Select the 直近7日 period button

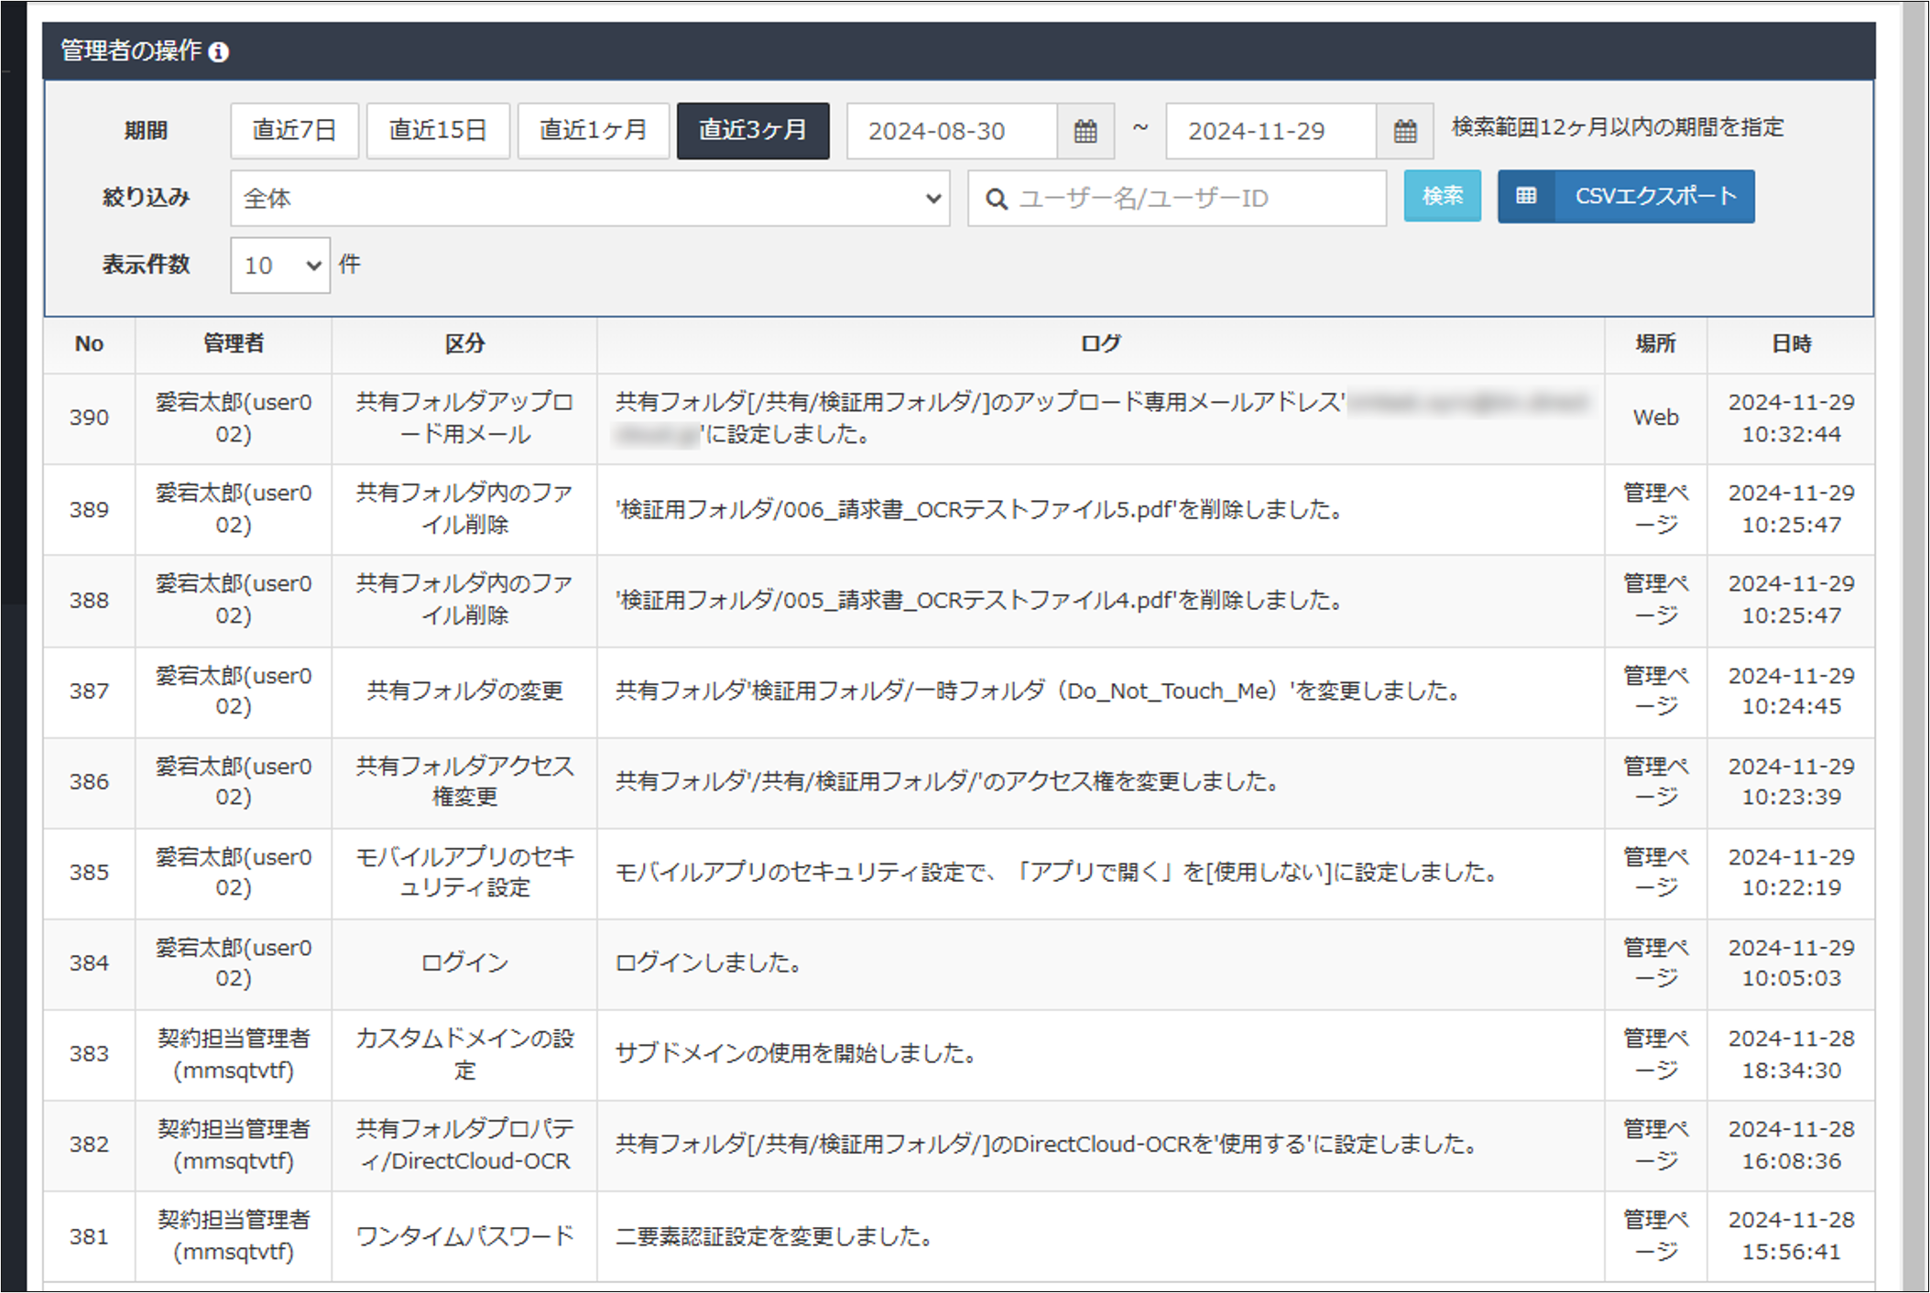click(294, 131)
